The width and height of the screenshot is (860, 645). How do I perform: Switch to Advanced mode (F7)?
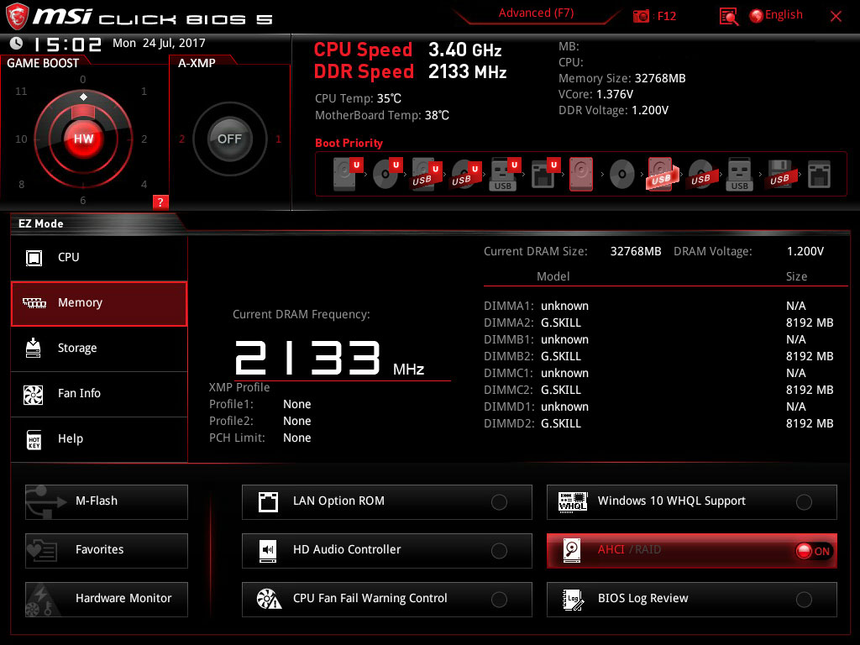pyautogui.click(x=536, y=13)
